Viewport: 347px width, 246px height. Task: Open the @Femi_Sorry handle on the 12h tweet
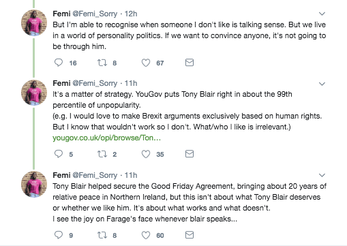pyautogui.click(x=95, y=14)
